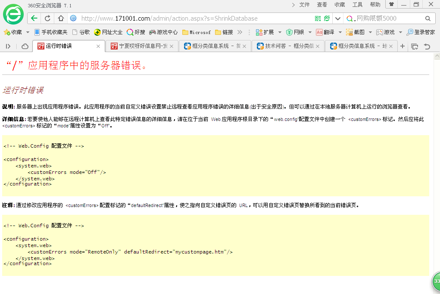
Task: Open the 翻译 translate tool
Action: click(325, 32)
